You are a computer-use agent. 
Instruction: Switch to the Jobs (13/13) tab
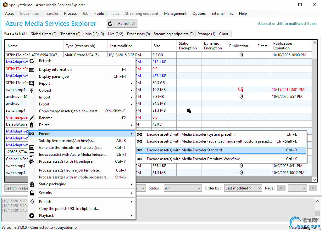94,34
